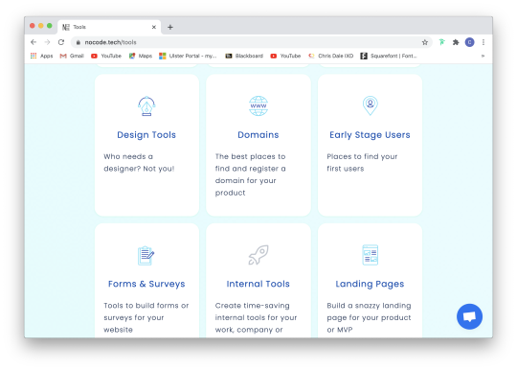Click 'Places to find your first users' text
The image size is (517, 370).
coord(362,162)
